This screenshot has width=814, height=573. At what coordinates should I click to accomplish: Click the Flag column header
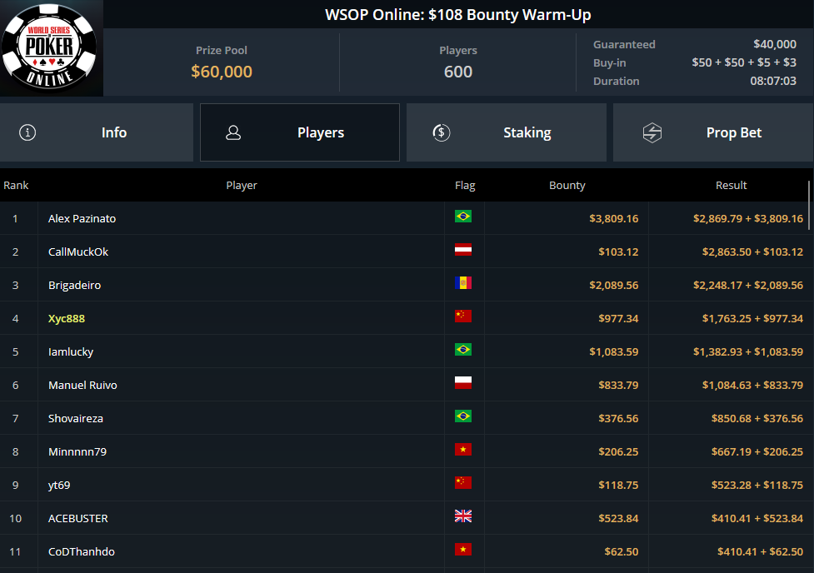pos(465,185)
